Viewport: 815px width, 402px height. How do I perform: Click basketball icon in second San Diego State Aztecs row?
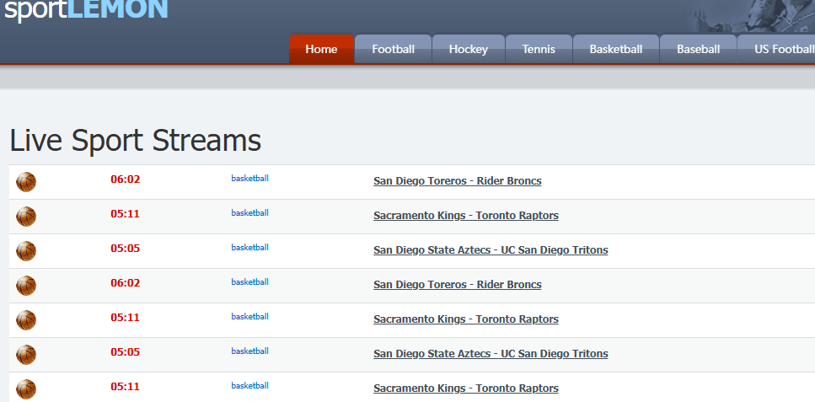[x=26, y=355]
